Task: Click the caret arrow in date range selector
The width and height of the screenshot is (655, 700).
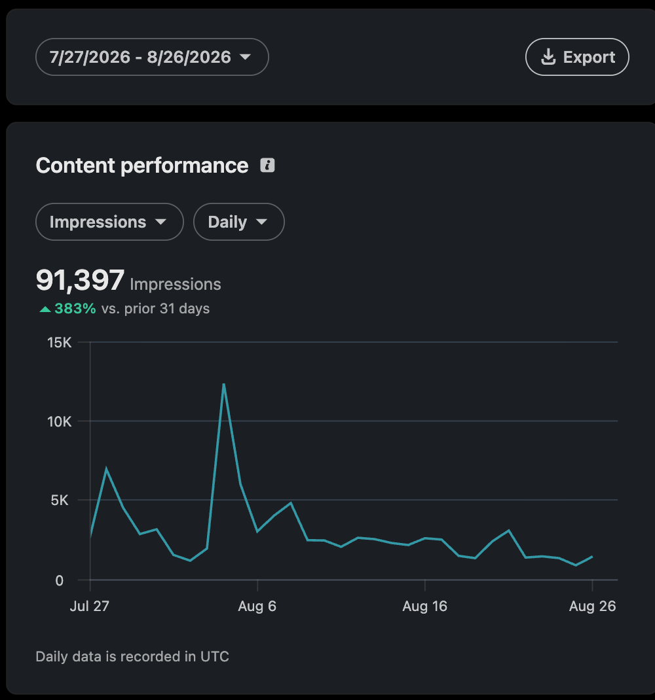Action: coord(245,57)
